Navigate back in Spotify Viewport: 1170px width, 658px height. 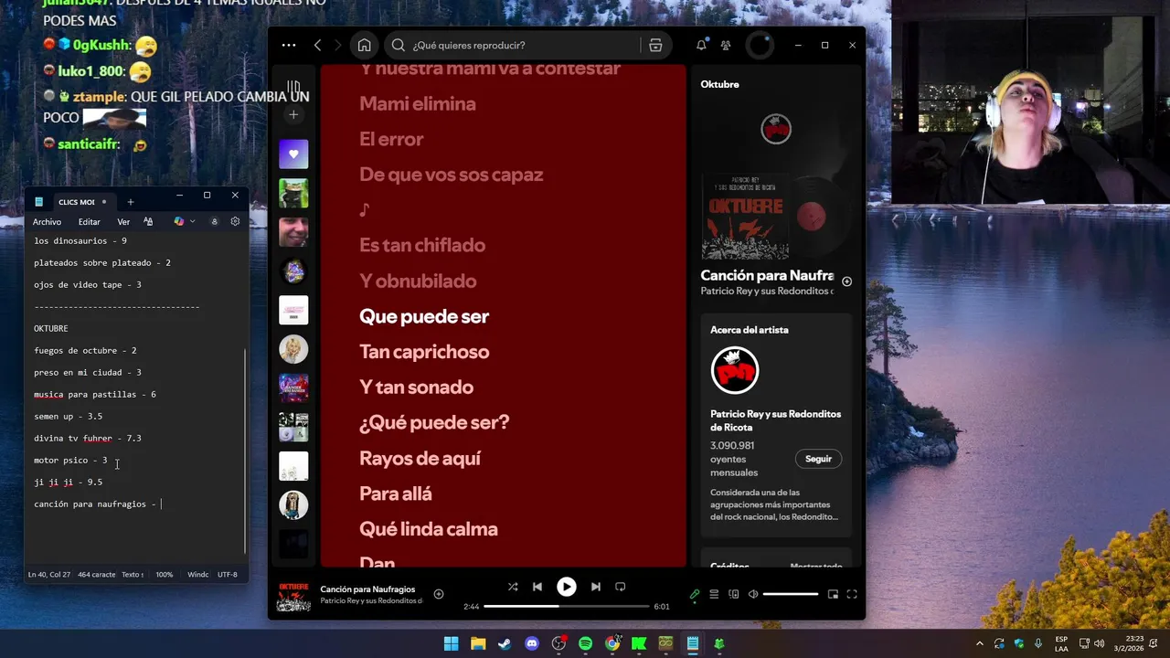pyautogui.click(x=317, y=45)
